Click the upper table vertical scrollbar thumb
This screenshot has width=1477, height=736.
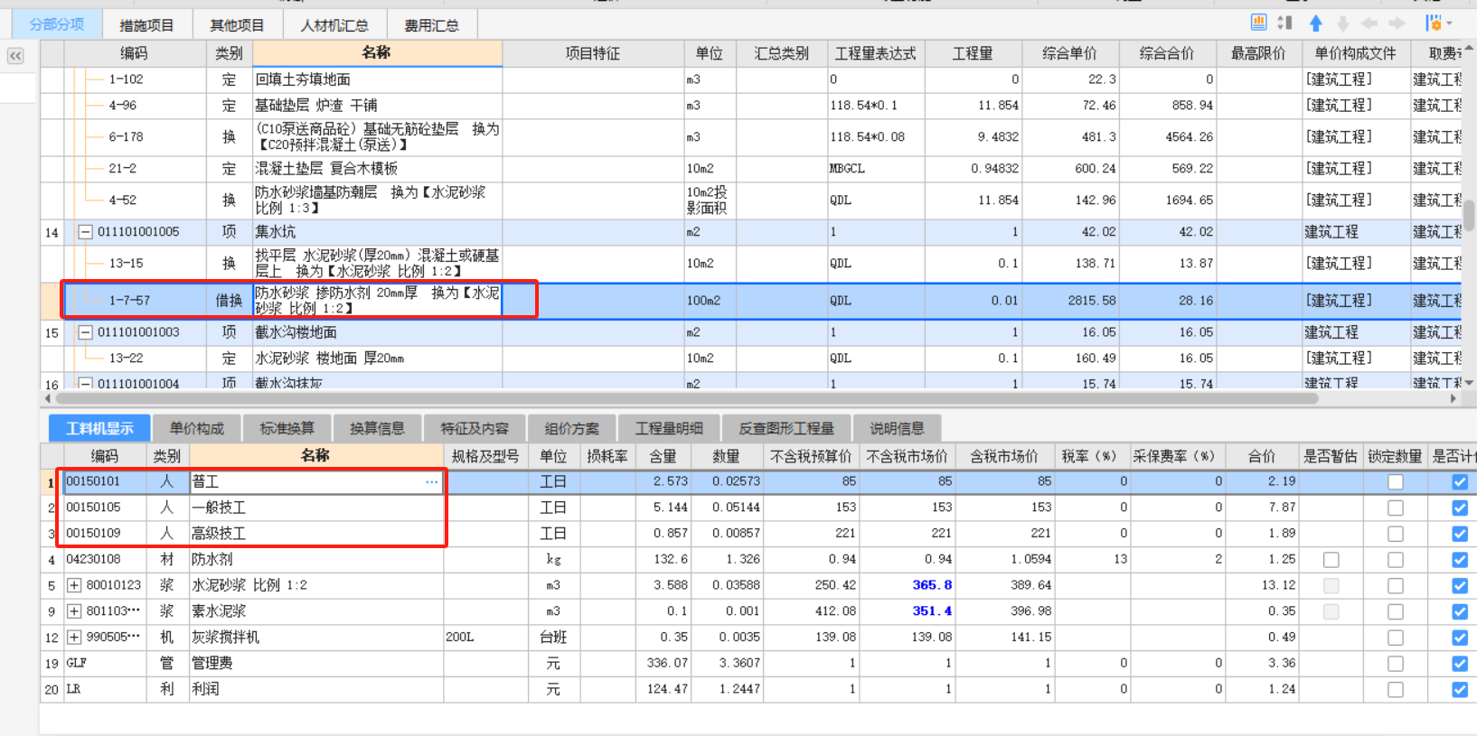pos(1469,216)
